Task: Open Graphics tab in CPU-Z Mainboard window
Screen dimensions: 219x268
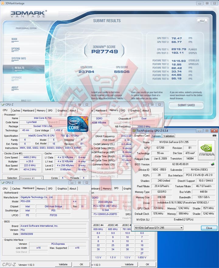Action: pos(62,189)
